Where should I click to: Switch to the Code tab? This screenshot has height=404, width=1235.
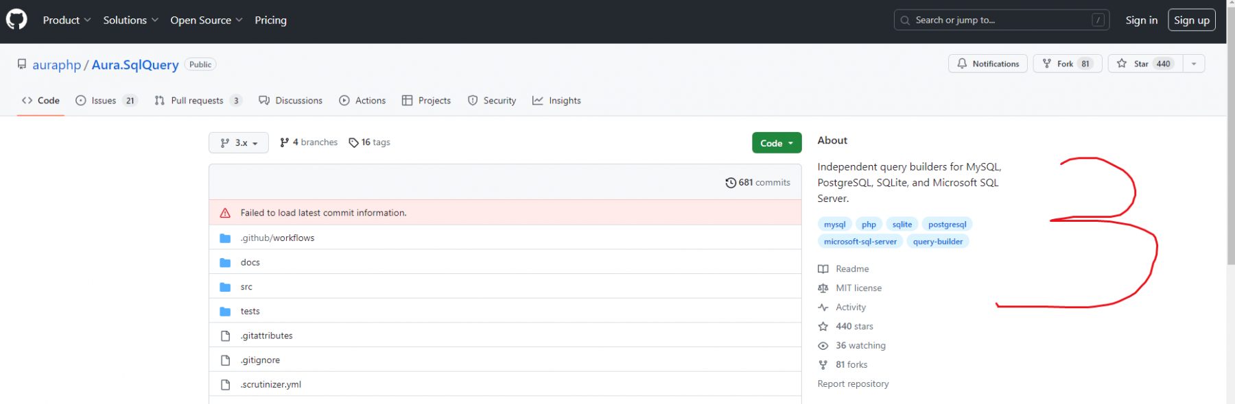(x=40, y=101)
